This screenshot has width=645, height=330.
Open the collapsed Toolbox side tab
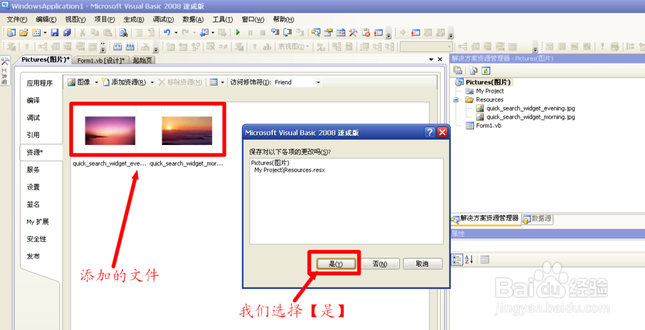point(5,71)
